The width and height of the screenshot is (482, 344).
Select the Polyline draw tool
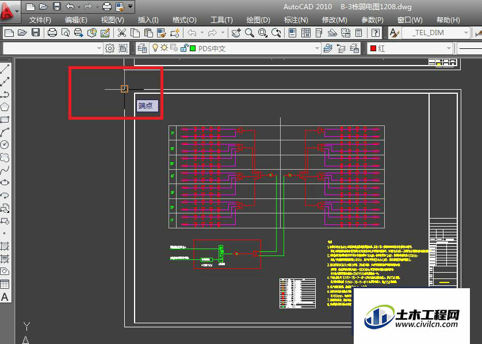(x=5, y=94)
